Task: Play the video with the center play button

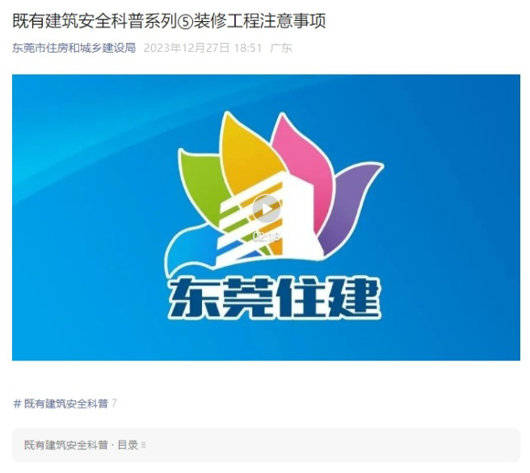Action: (x=267, y=209)
